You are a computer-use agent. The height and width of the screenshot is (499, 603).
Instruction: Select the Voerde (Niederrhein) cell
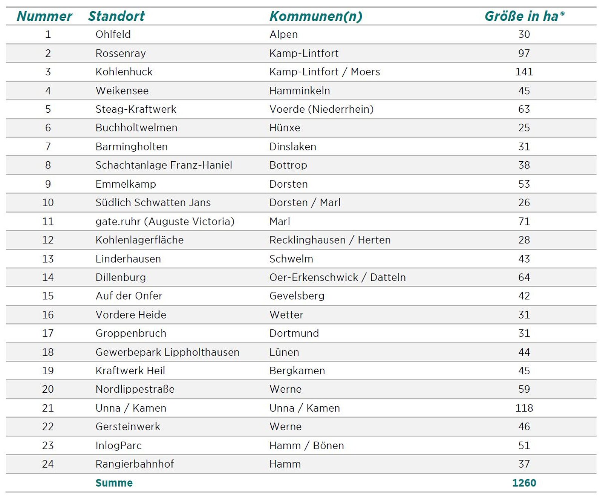point(321,109)
